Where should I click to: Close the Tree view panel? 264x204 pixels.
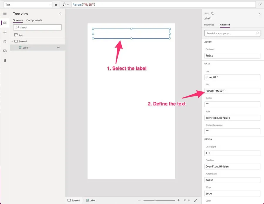pos(60,13)
